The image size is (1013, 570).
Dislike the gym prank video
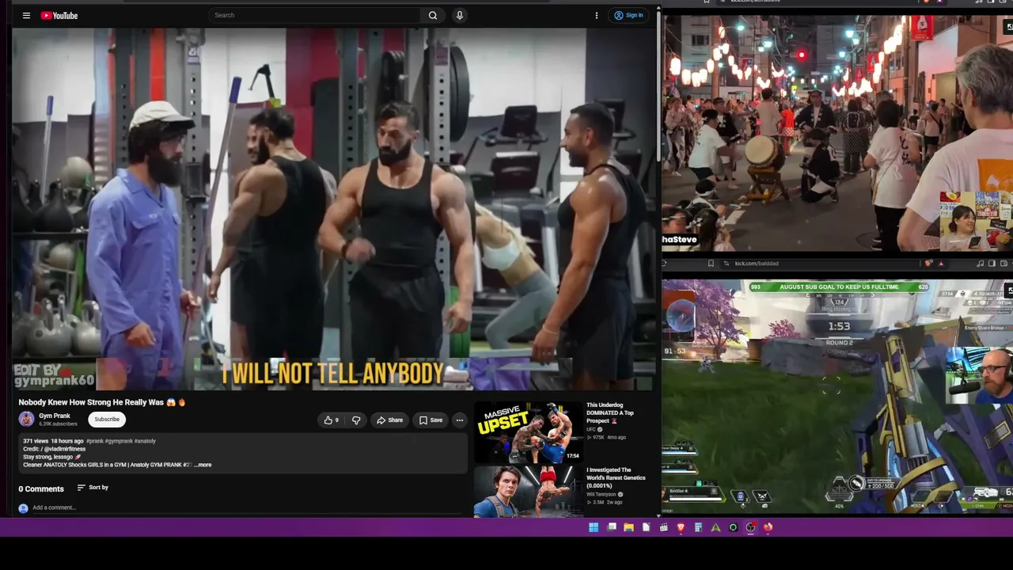coord(356,420)
